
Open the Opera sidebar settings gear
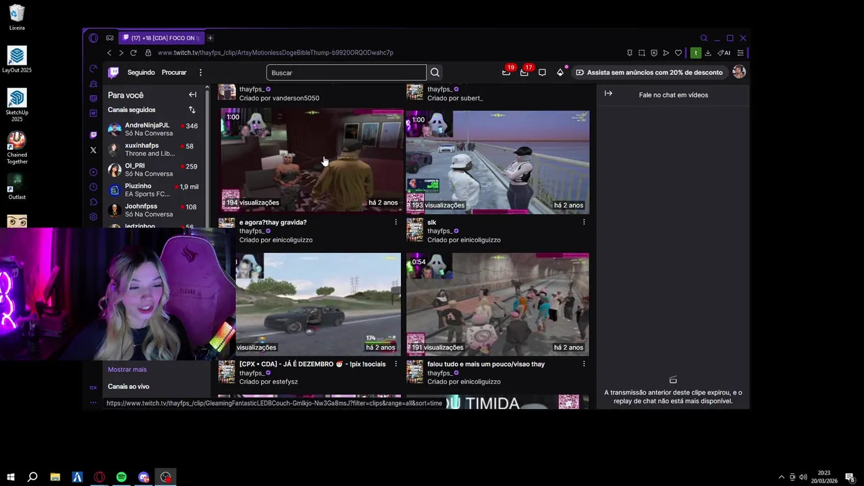[x=93, y=217]
